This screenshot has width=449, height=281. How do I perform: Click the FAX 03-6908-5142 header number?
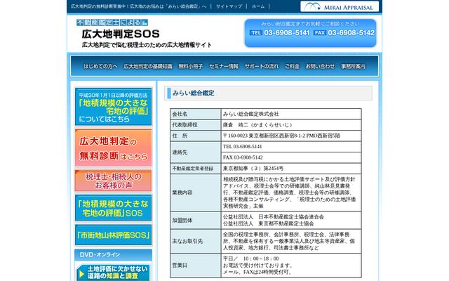point(344,33)
